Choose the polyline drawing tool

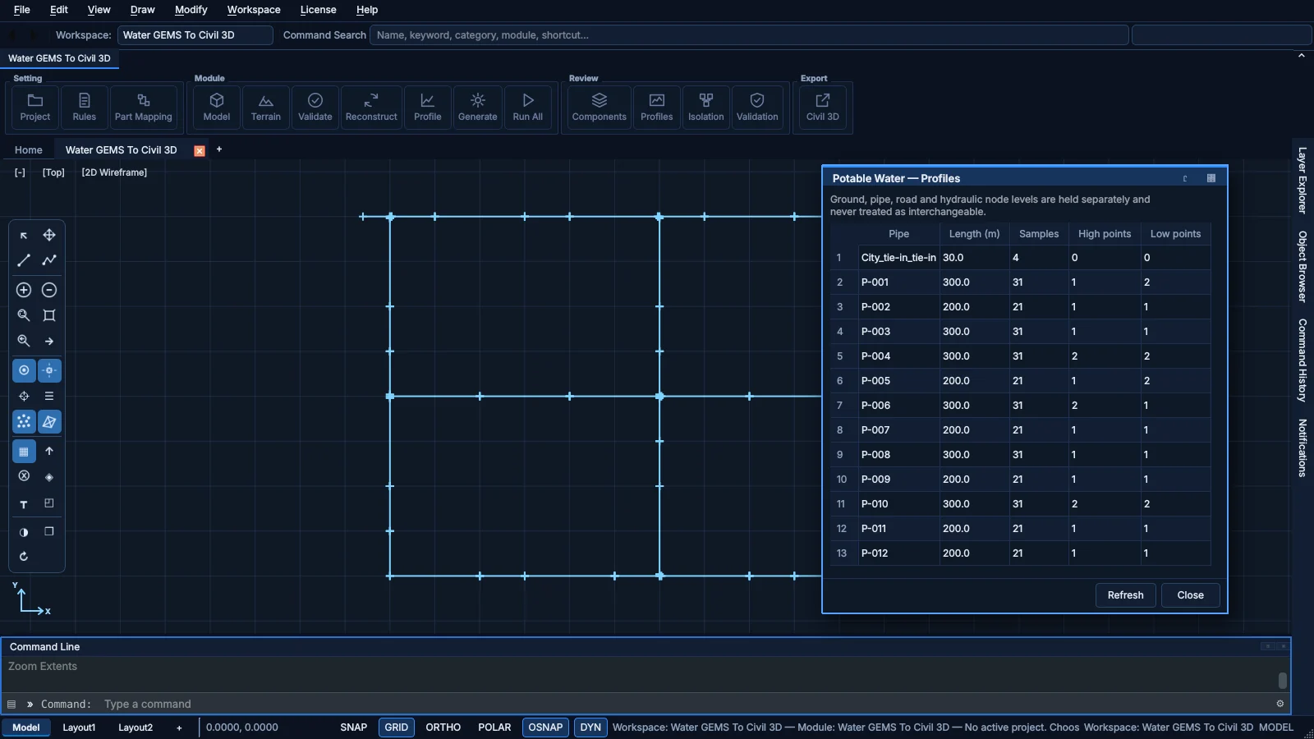pyautogui.click(x=49, y=259)
